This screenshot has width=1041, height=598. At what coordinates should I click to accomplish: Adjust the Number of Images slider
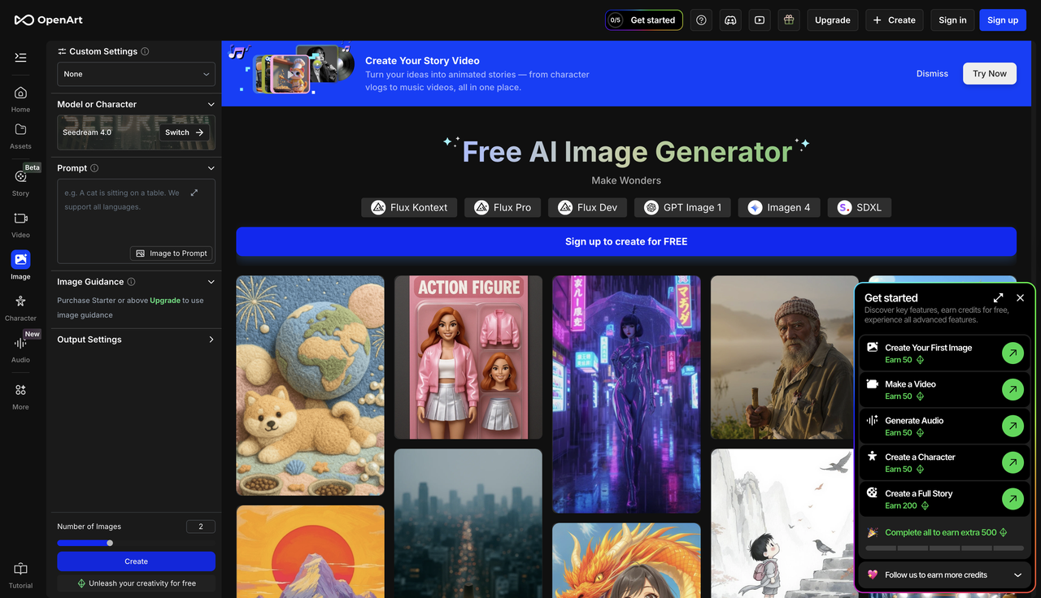point(109,543)
